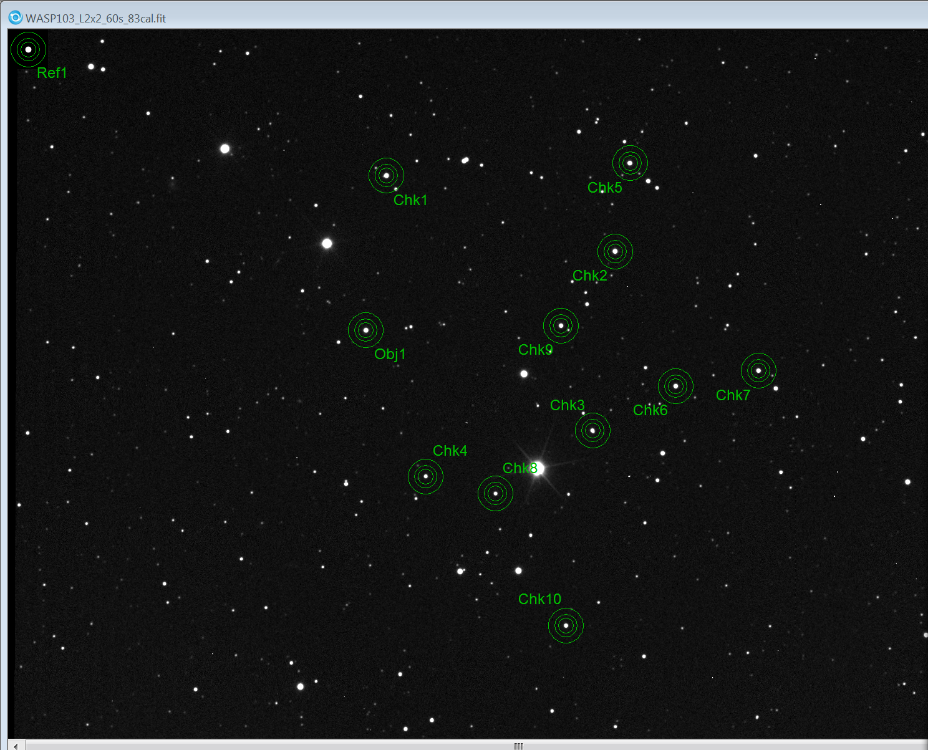Screen dimensions: 928x750
Task: Select the Chk2 check star aperture
Action: click(615, 251)
